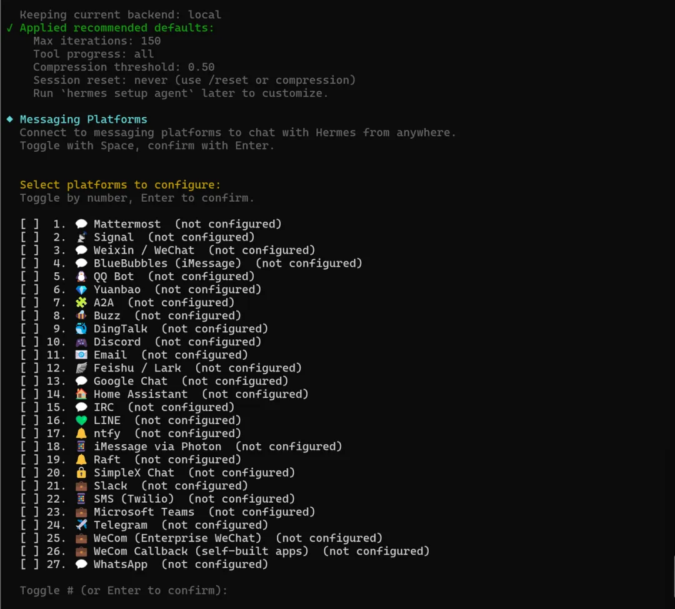Viewport: 675px width, 609px height.
Task: Toggle the checkbox for 11. Email
Action: pyautogui.click(x=30, y=355)
